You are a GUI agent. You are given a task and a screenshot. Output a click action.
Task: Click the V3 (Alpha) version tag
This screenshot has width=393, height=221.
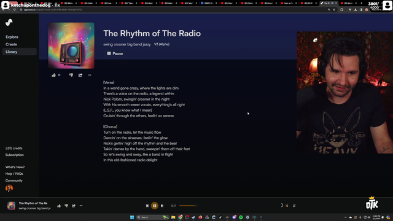(161, 44)
